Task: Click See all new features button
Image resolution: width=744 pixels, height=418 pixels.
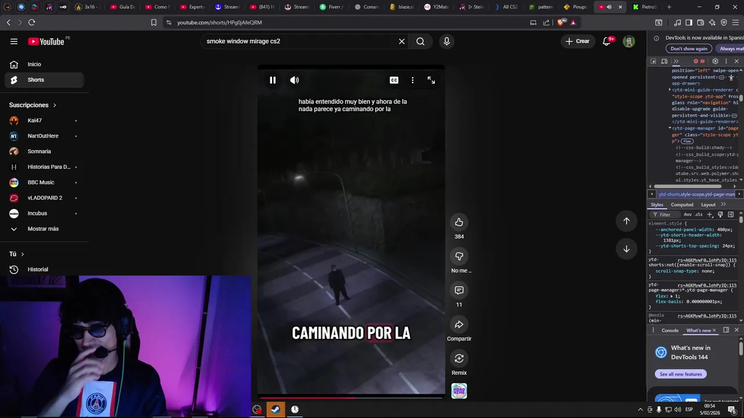Action: point(681,374)
